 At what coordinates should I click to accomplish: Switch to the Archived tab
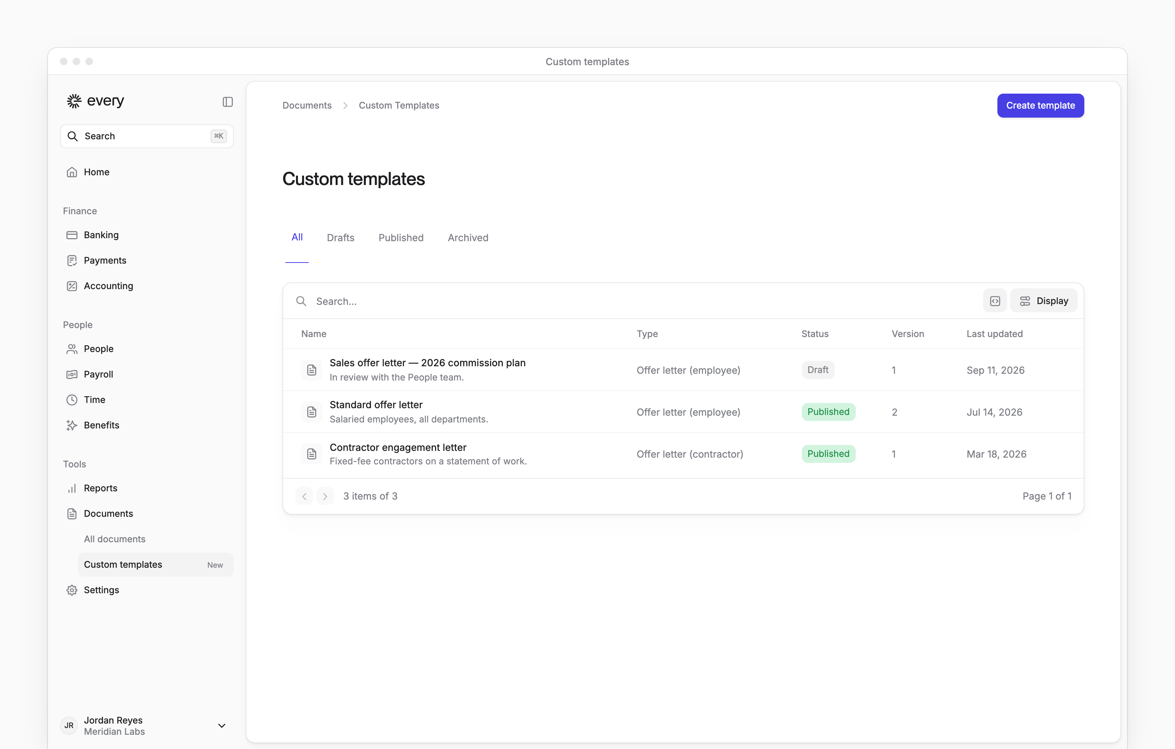(468, 237)
